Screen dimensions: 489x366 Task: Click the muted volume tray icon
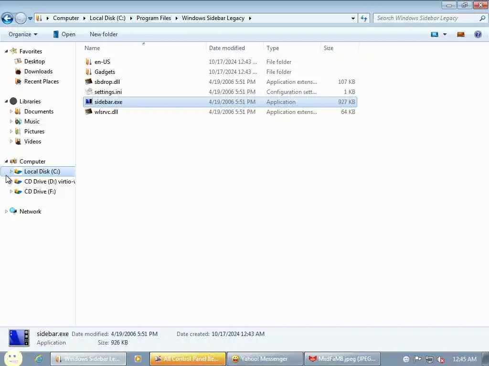[x=441, y=359]
